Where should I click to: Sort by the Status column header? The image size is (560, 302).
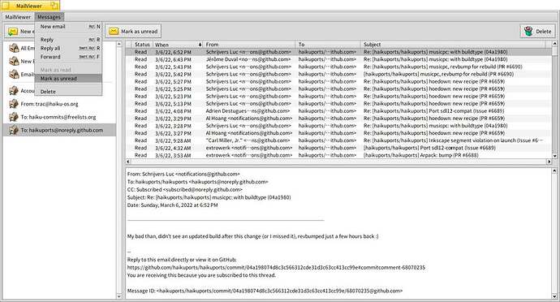(x=142, y=45)
